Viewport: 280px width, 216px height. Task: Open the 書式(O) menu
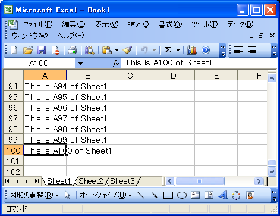(170, 24)
